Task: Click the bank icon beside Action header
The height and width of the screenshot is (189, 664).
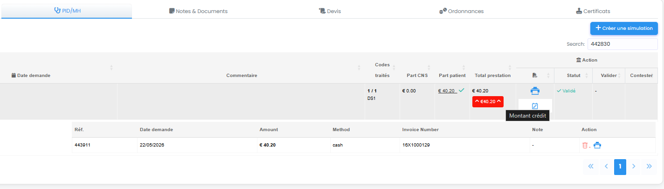Action: (x=579, y=60)
